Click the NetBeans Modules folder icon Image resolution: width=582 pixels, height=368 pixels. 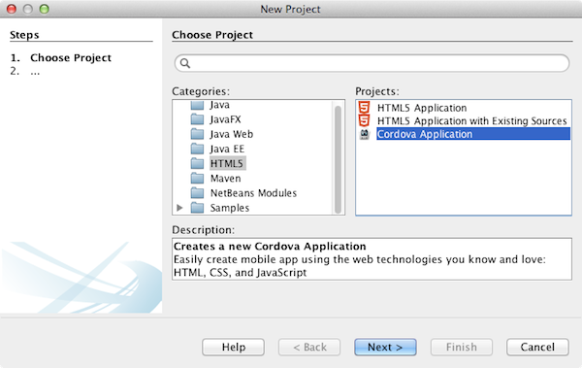pyautogui.click(x=197, y=193)
